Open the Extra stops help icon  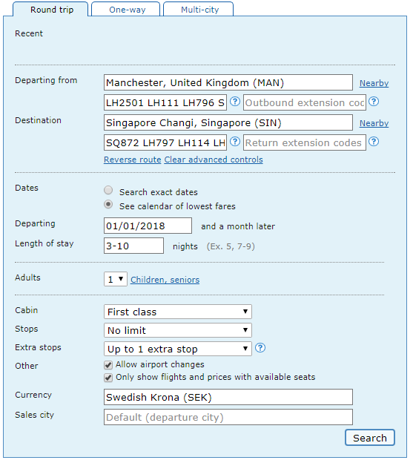click(x=260, y=348)
